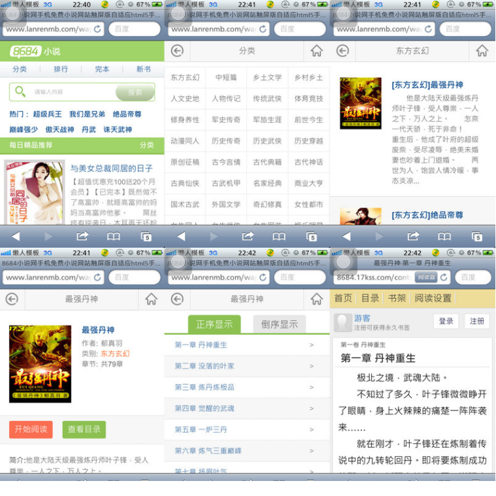Tap the 阅读器 reader badge in the address bar
The height and width of the screenshot is (496, 496).
[426, 277]
